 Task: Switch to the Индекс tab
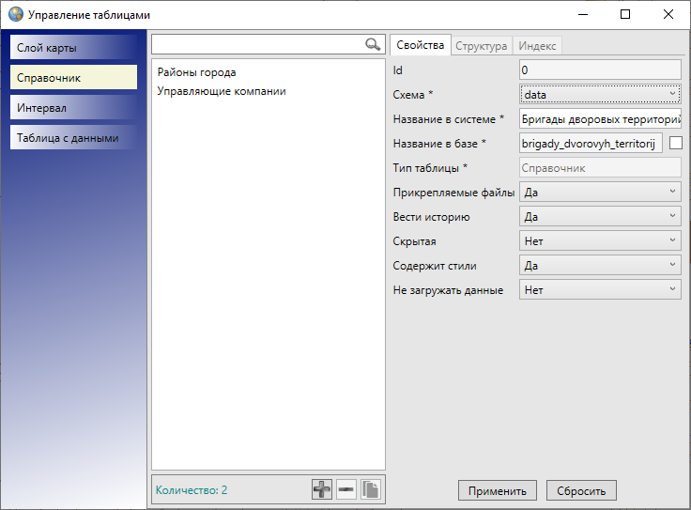[537, 46]
